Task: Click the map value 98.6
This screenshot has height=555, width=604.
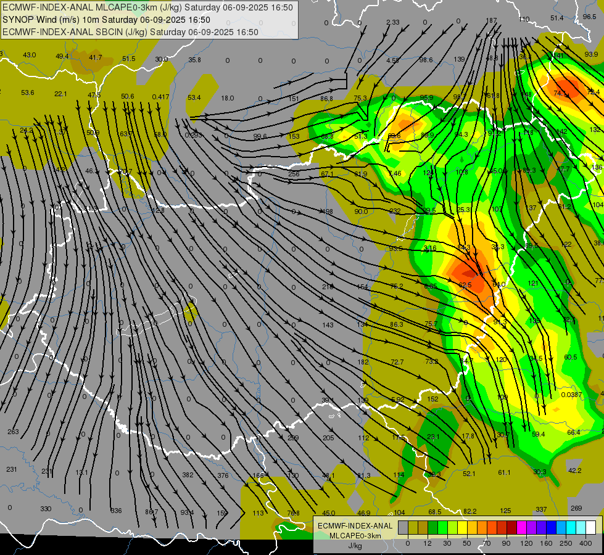Action: point(426,60)
